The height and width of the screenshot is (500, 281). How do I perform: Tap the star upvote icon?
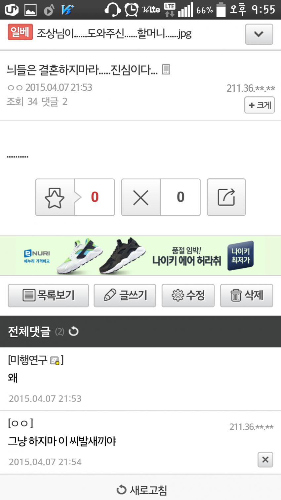coord(55,197)
